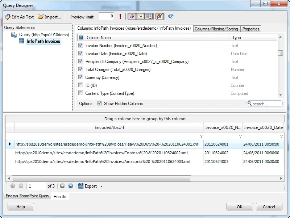Image resolution: width=290 pixels, height=218 pixels.
Task: Click the XML view toolbar icon
Action: pyautogui.click(x=140, y=16)
